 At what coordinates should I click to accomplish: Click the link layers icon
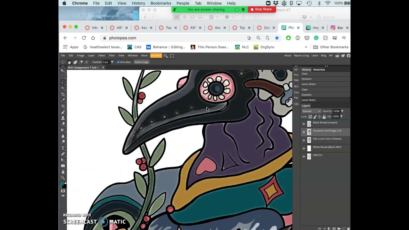pyautogui.click(x=320, y=228)
